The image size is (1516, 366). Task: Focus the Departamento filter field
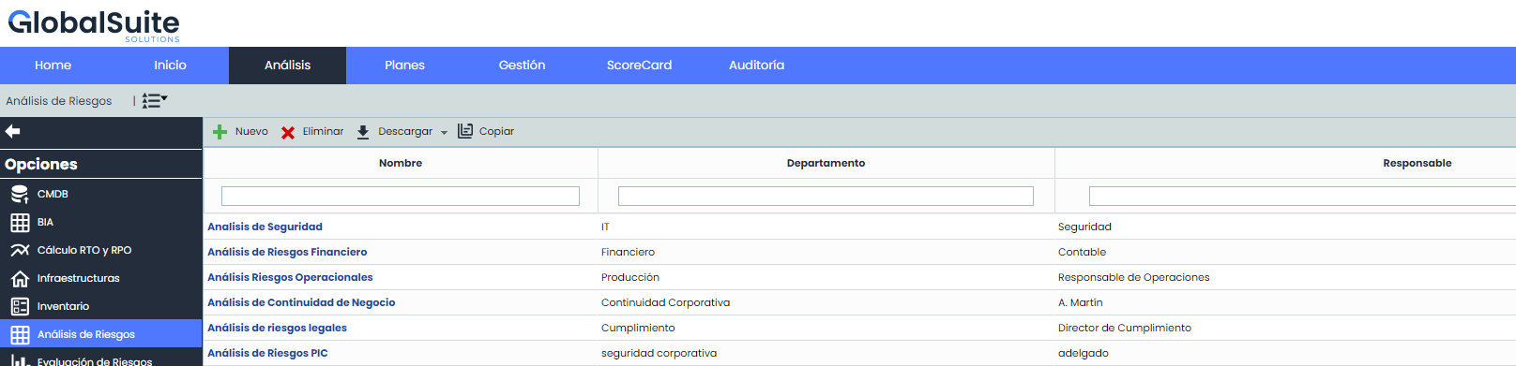coord(826,196)
